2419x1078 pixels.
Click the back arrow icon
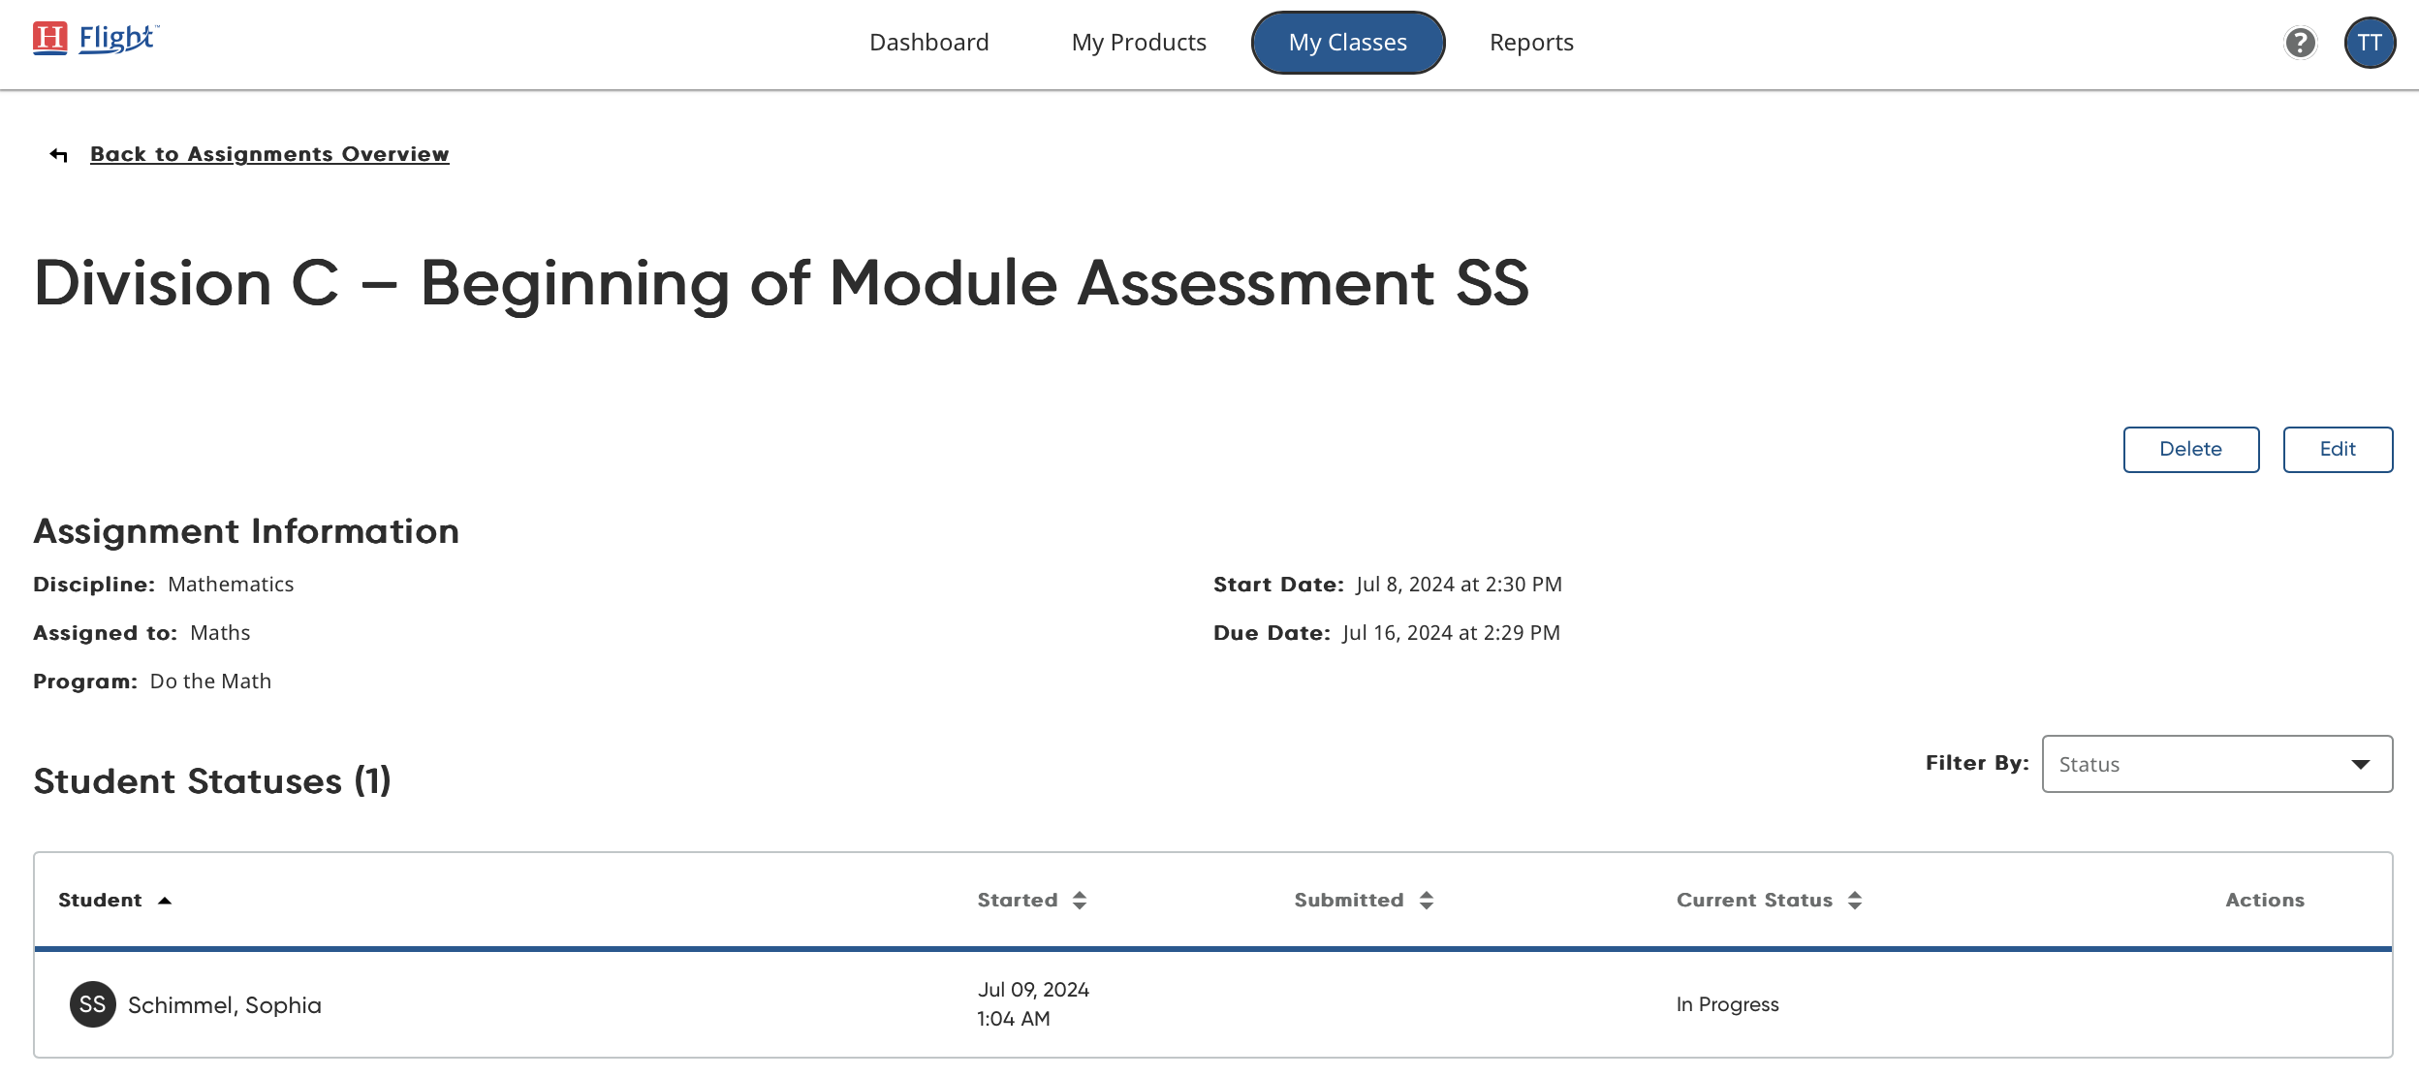[x=59, y=155]
